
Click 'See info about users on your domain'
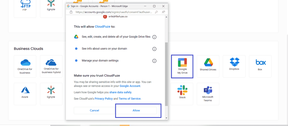pyautogui.click(x=104, y=49)
